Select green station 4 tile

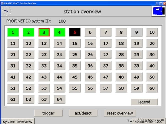[x=59, y=32]
